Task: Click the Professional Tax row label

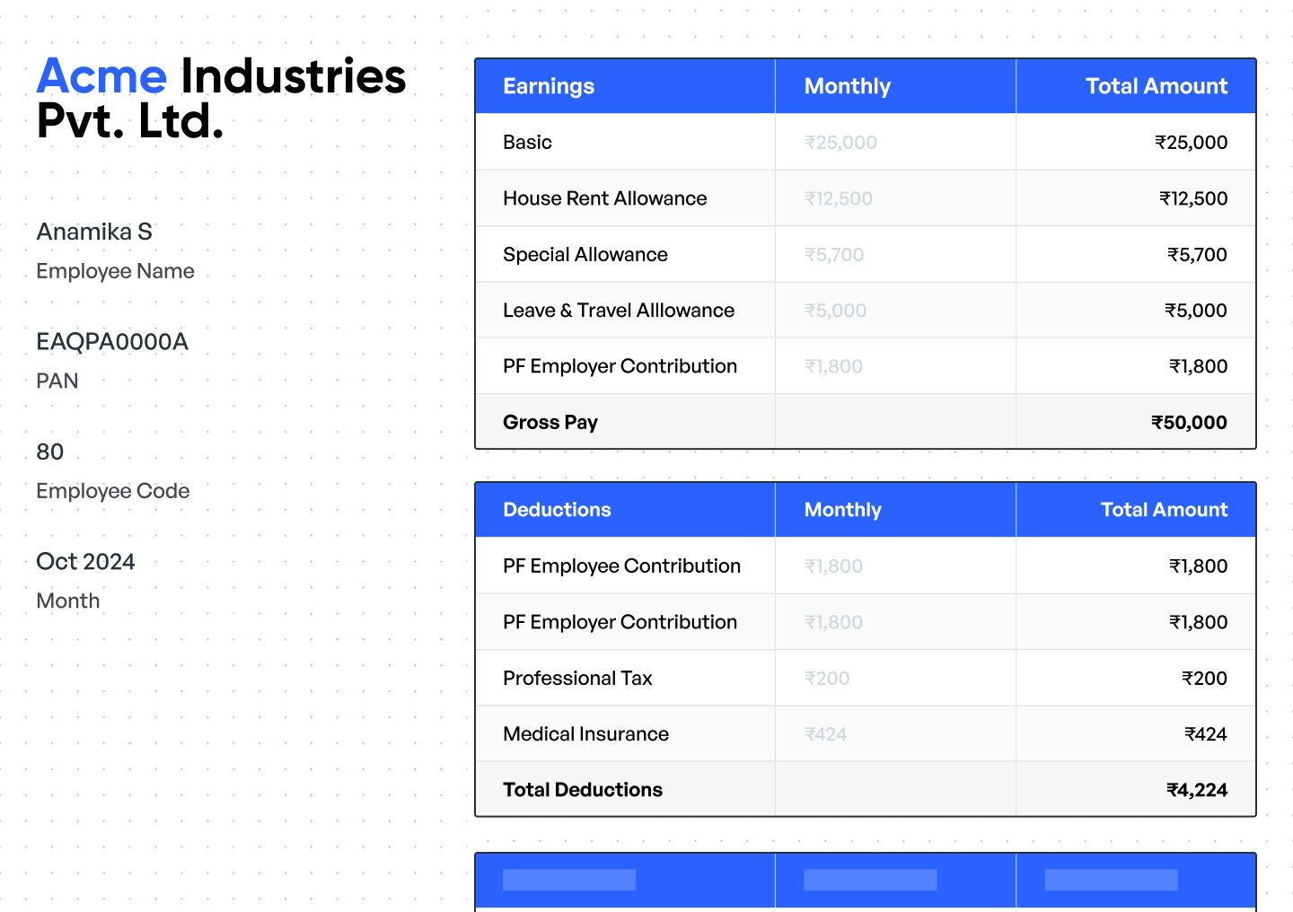Action: (x=577, y=679)
